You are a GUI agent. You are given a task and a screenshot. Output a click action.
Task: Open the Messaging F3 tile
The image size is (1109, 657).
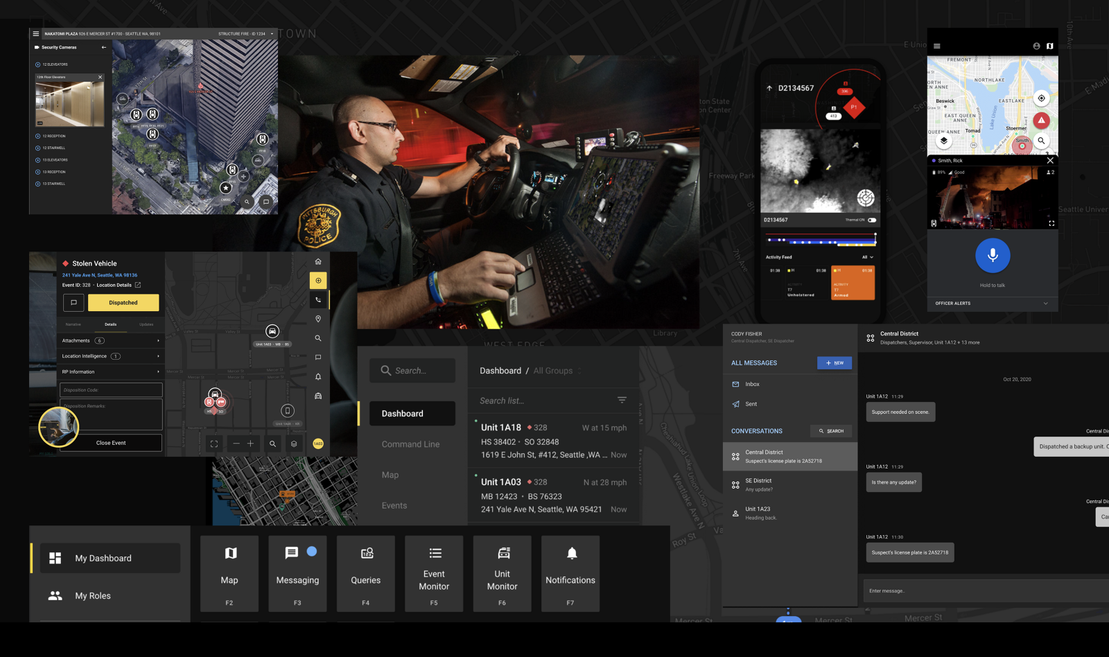point(297,574)
